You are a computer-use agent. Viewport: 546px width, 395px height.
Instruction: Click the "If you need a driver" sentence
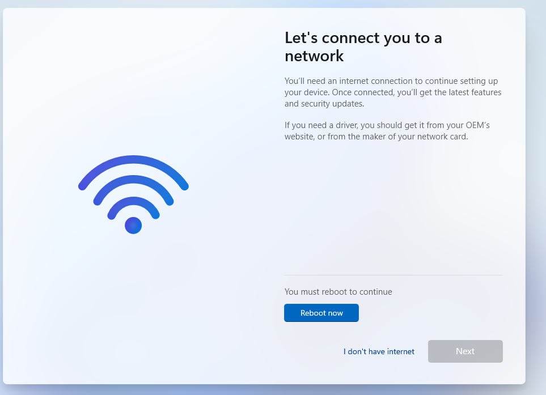click(x=387, y=125)
